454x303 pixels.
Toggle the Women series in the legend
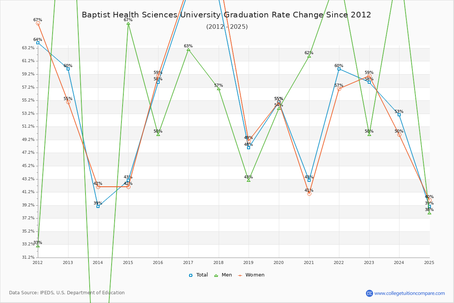click(x=251, y=275)
